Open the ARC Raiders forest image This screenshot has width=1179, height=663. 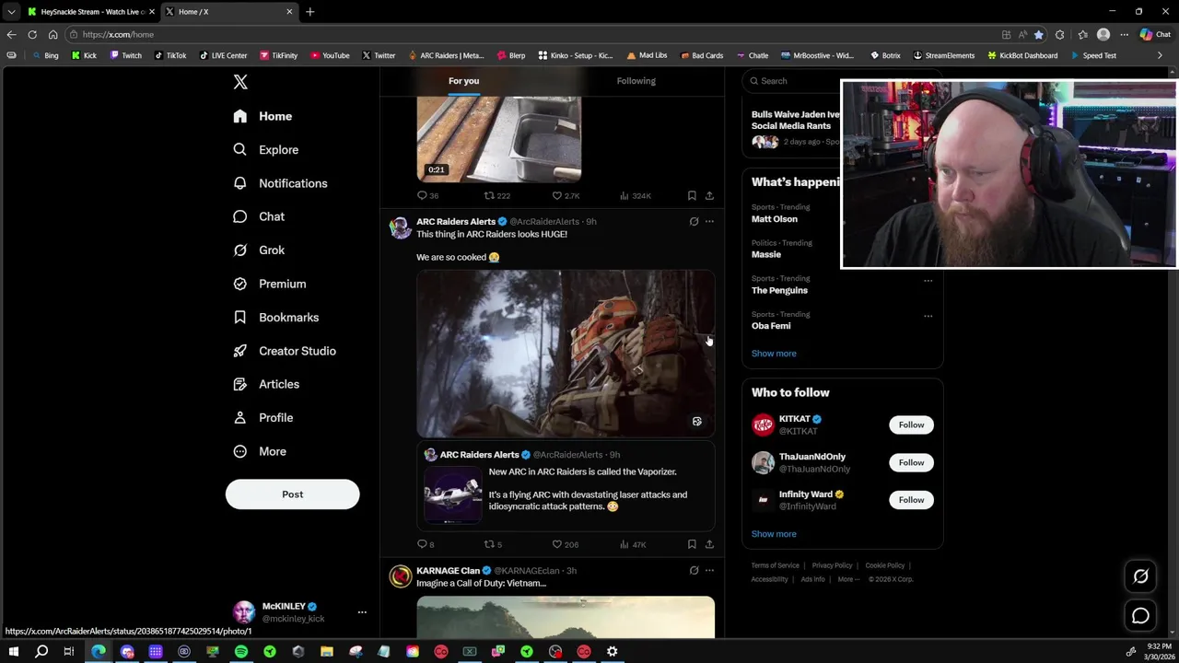coord(566,354)
